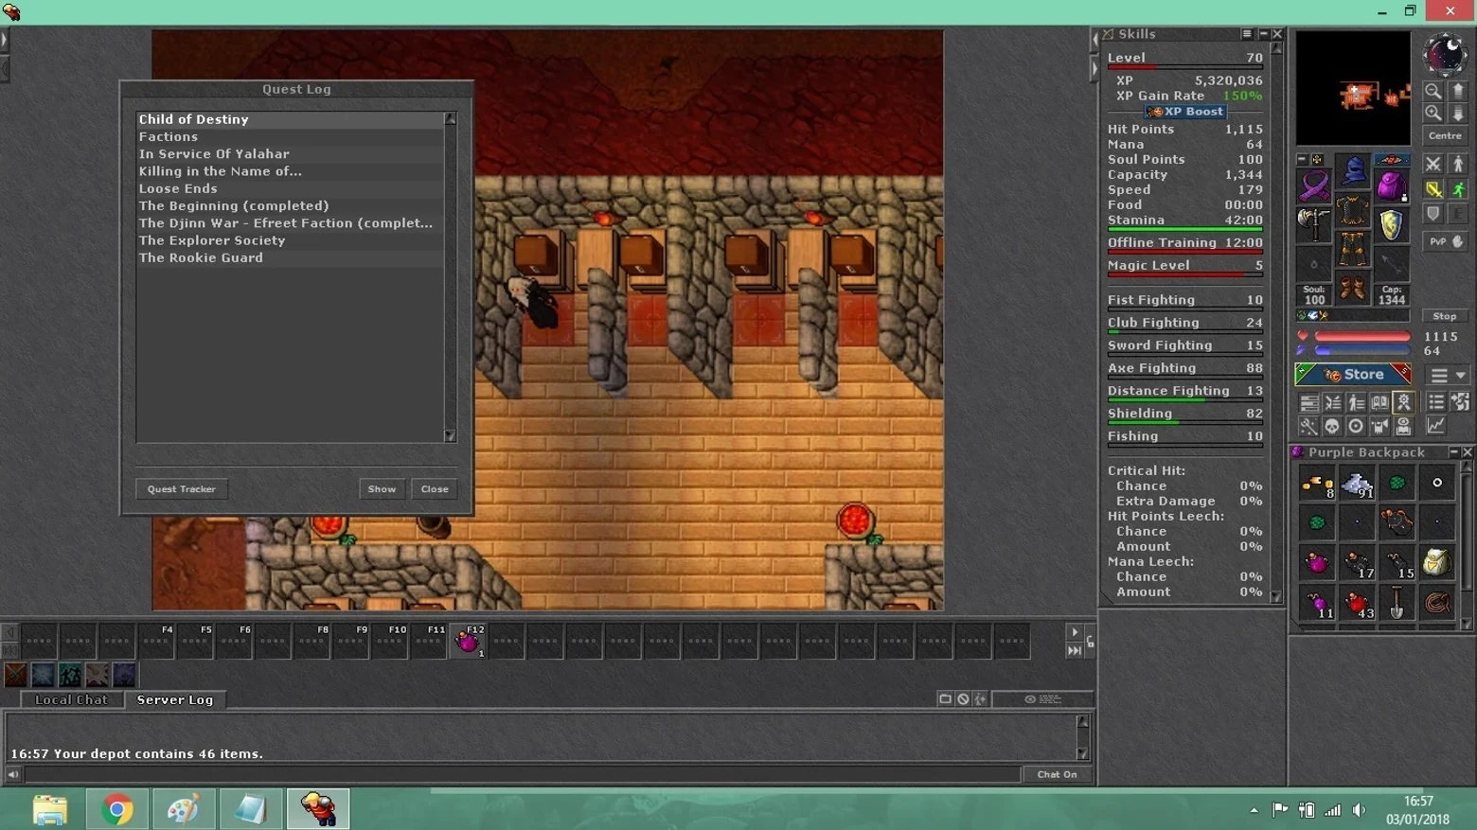Click Show in the Quest Log
The width and height of the screenshot is (1477, 830).
tap(382, 489)
